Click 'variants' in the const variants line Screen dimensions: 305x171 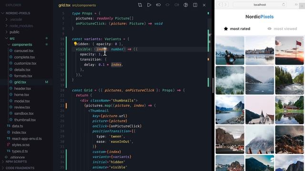[92, 39]
